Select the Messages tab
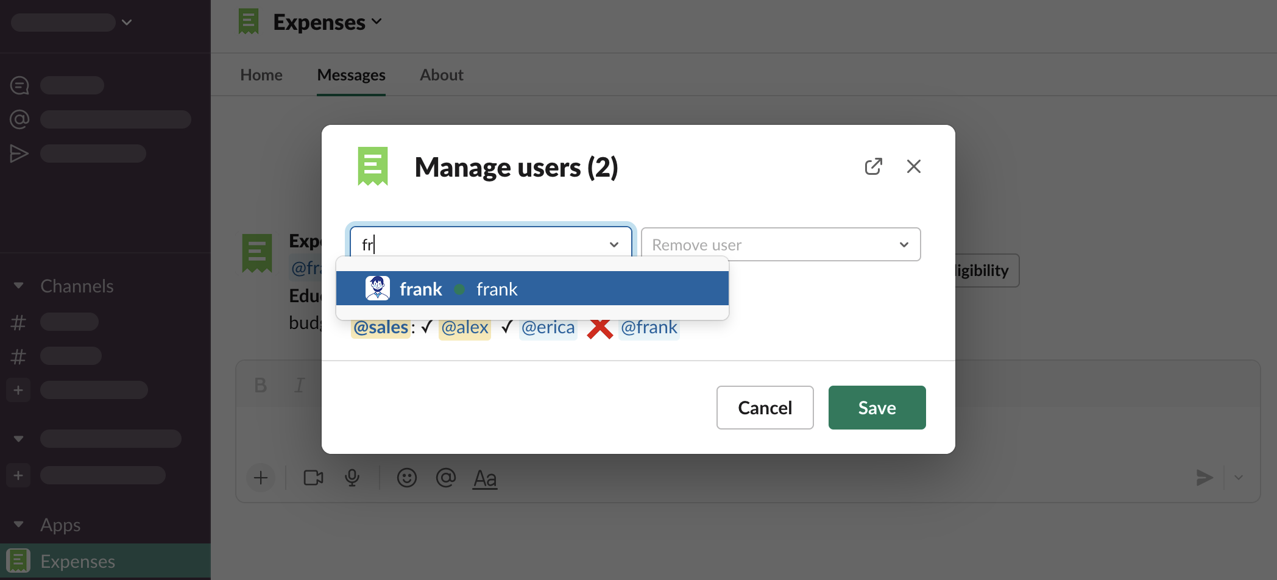 click(351, 75)
